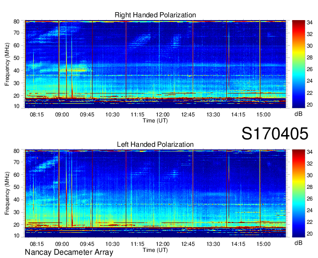The image size is (318, 258).
Task: Click the 12:45 tick label on the top plot
Action: pyautogui.click(x=188, y=115)
